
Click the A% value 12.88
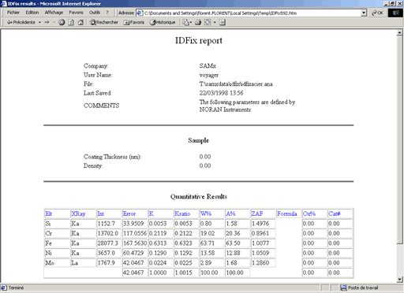233,253
